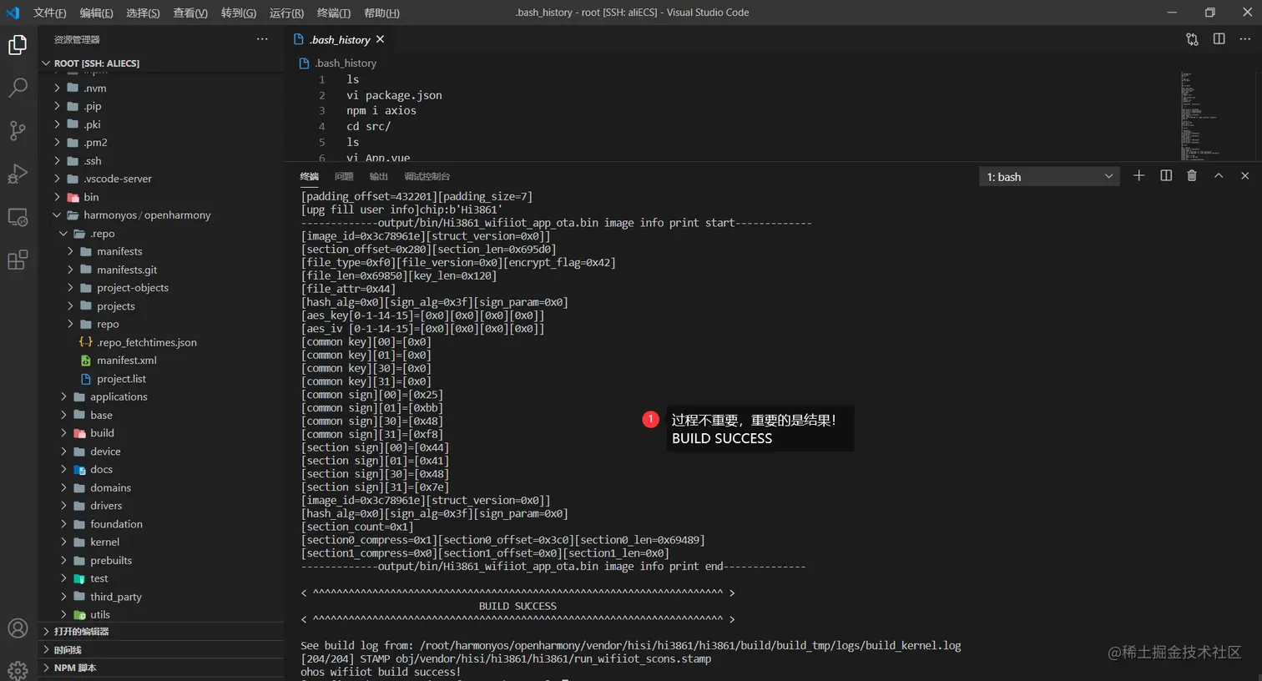1262x681 pixels.
Task: Open the 转到(G) menu
Action: click(239, 13)
